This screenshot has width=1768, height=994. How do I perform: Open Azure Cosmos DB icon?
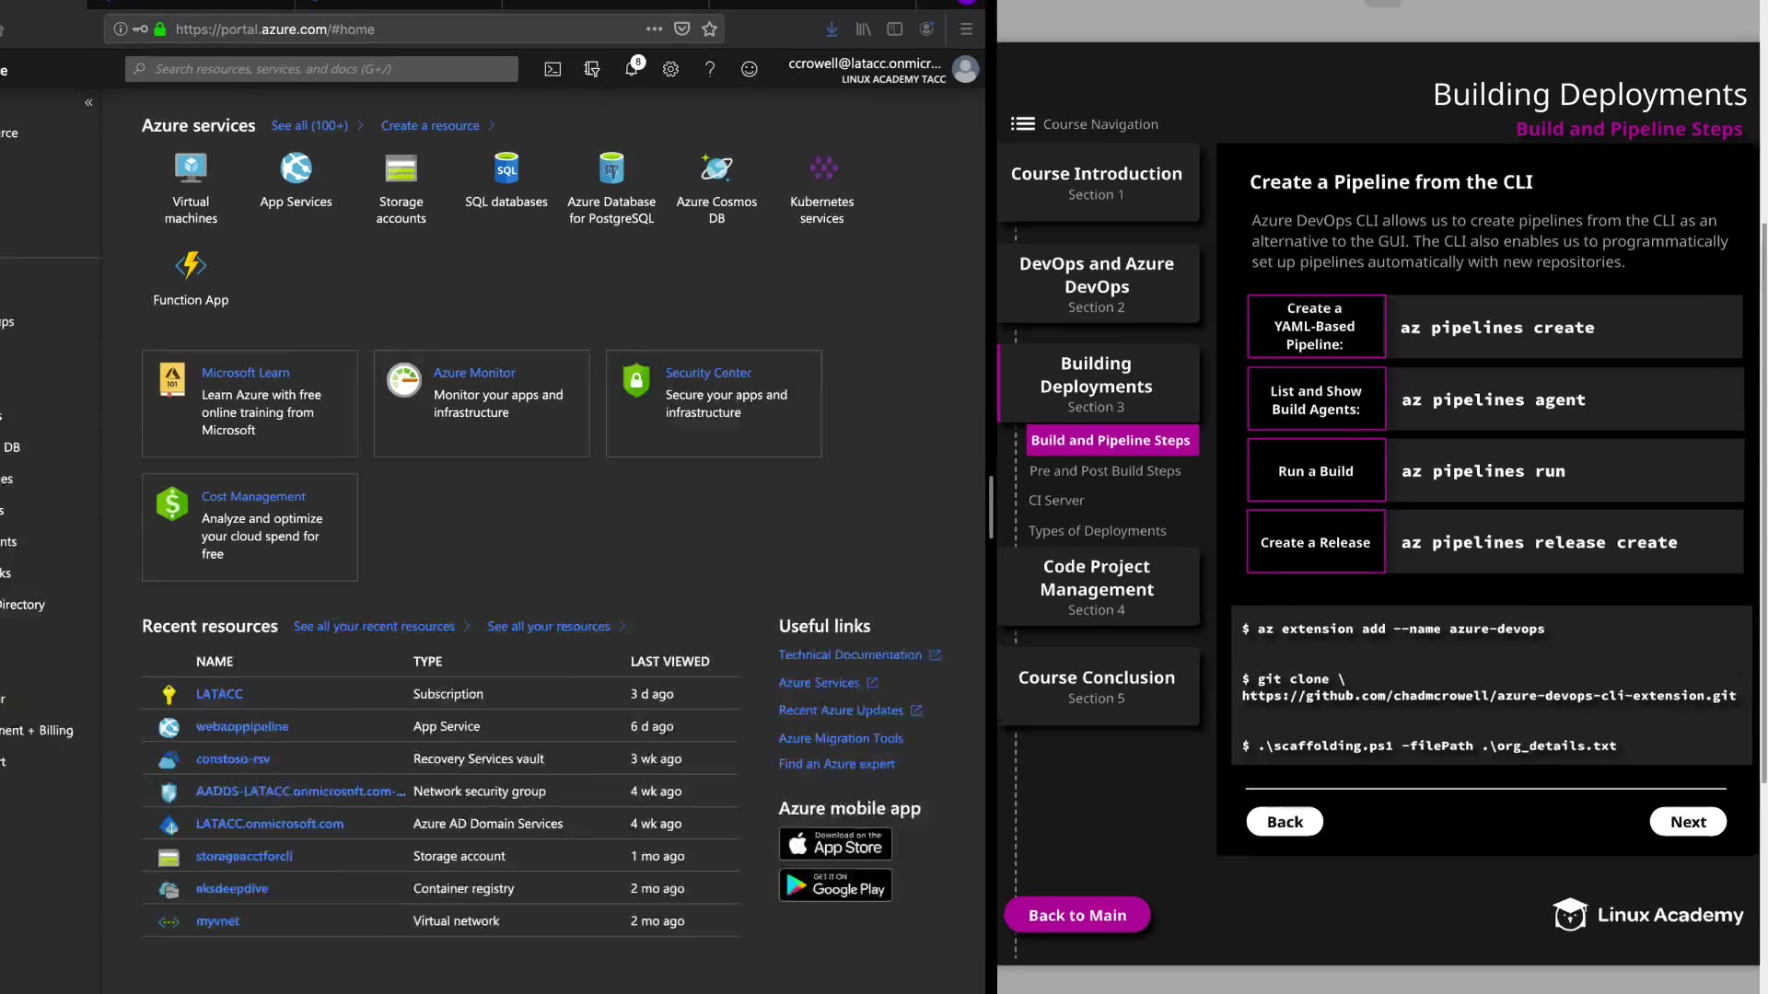coord(716,169)
